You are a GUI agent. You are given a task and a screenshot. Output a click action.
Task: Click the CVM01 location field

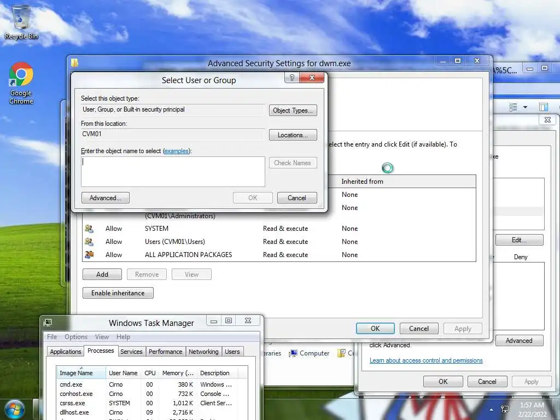[x=173, y=135]
